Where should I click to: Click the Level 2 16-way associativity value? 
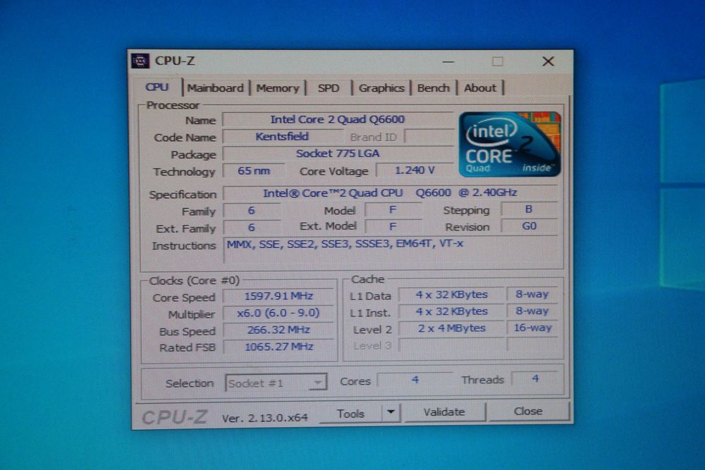point(532,328)
